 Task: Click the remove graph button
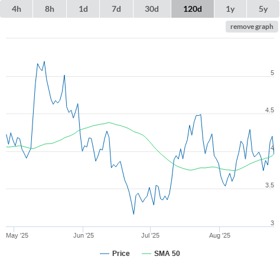pyautogui.click(x=252, y=27)
